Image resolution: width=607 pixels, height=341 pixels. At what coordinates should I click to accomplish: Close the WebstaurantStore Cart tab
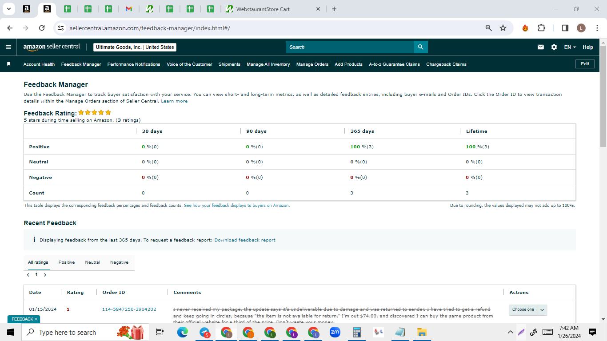318,9
